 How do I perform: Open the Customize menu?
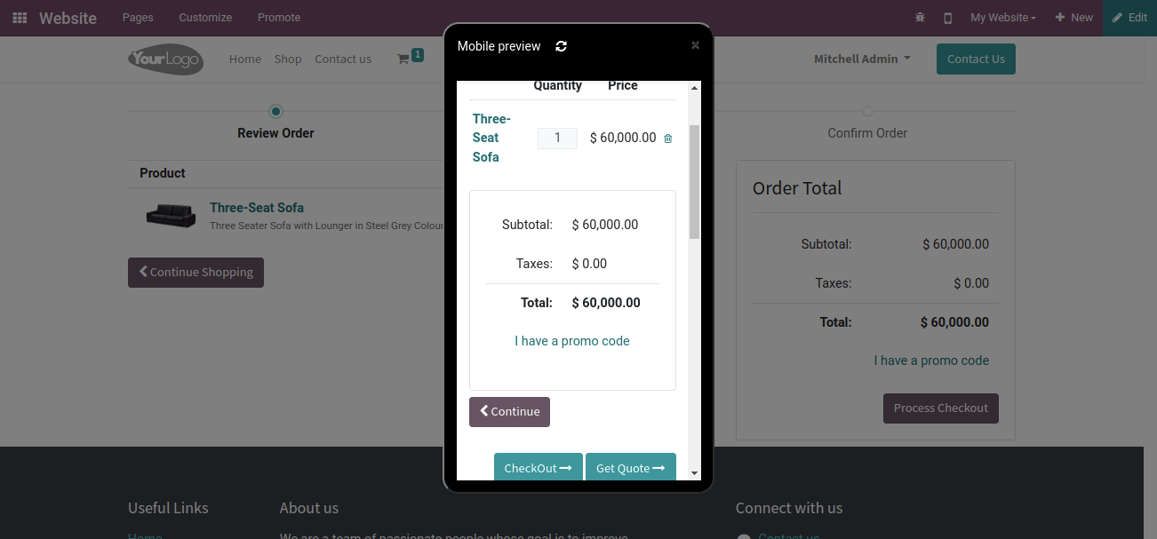[205, 18]
